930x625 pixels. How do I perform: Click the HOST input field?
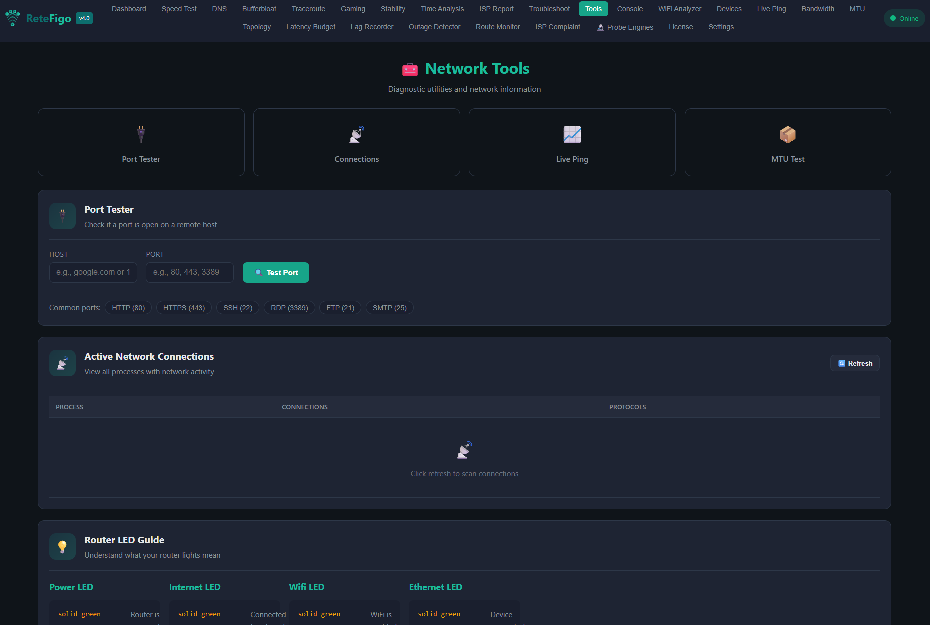93,272
